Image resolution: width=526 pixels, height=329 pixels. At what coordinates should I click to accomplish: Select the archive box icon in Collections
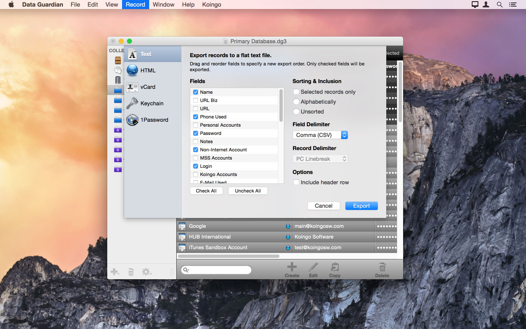[x=118, y=60]
